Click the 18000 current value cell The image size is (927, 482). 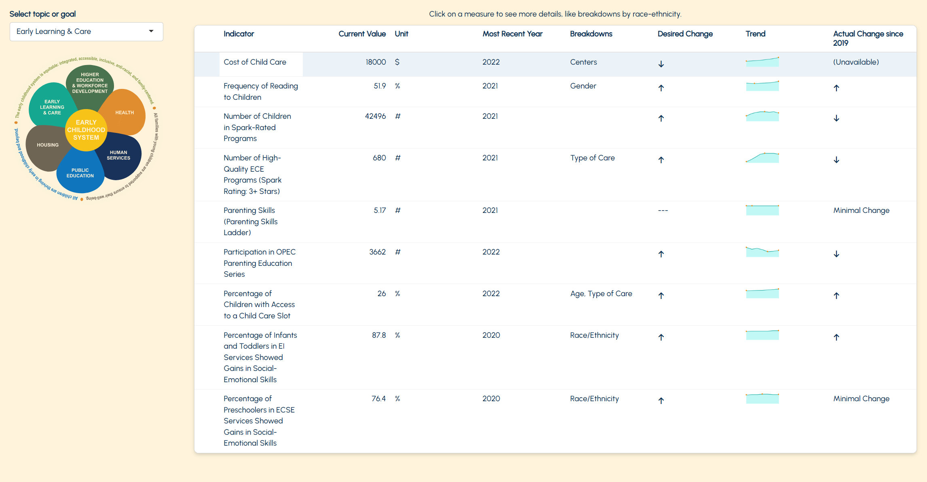tap(376, 62)
